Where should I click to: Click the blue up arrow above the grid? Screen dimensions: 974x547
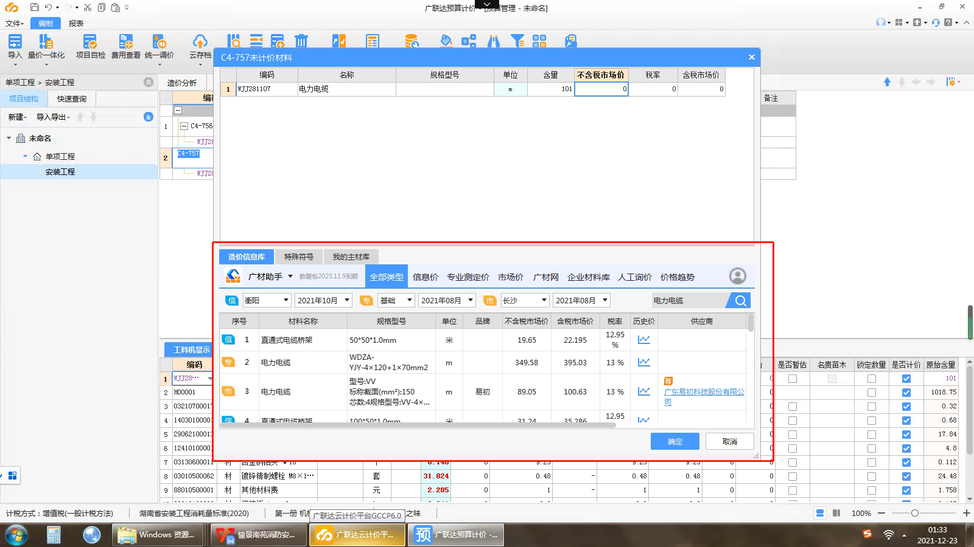[887, 81]
